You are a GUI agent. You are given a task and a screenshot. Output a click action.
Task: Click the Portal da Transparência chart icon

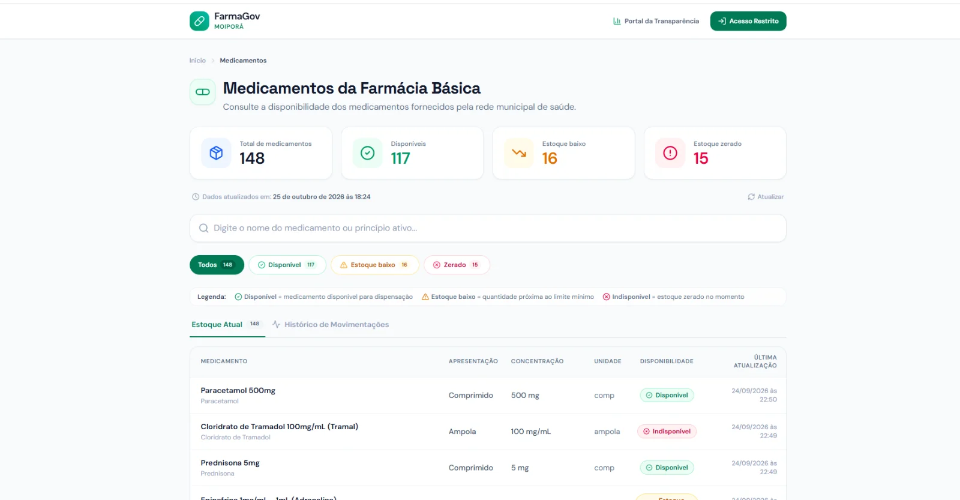(x=617, y=21)
